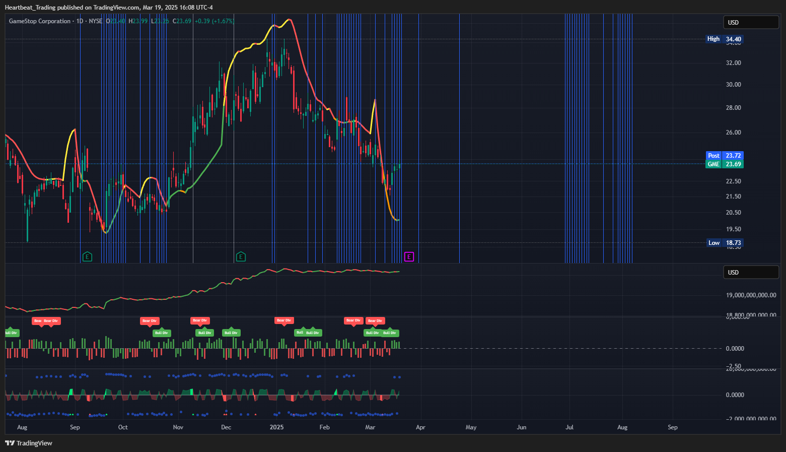Viewport: 786px width, 452px height.
Task: Click the Post 23.72 price label
Action: coord(725,156)
